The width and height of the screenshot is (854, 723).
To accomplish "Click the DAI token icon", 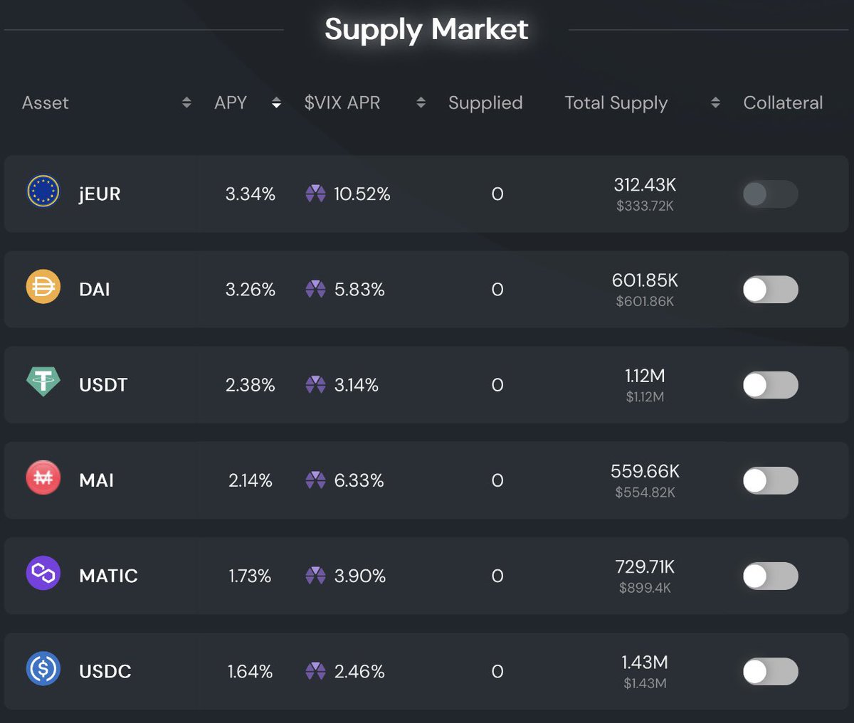I will tap(43, 287).
